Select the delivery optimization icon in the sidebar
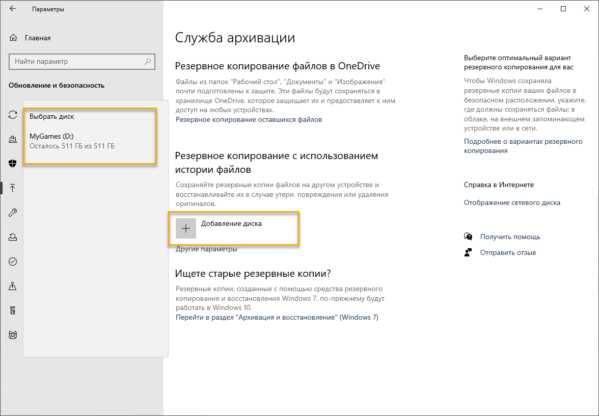 tap(13, 139)
